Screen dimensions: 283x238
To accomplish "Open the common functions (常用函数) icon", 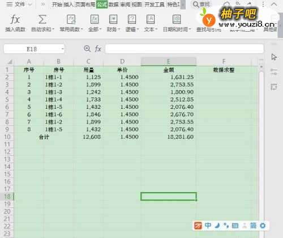I will coord(71,19).
